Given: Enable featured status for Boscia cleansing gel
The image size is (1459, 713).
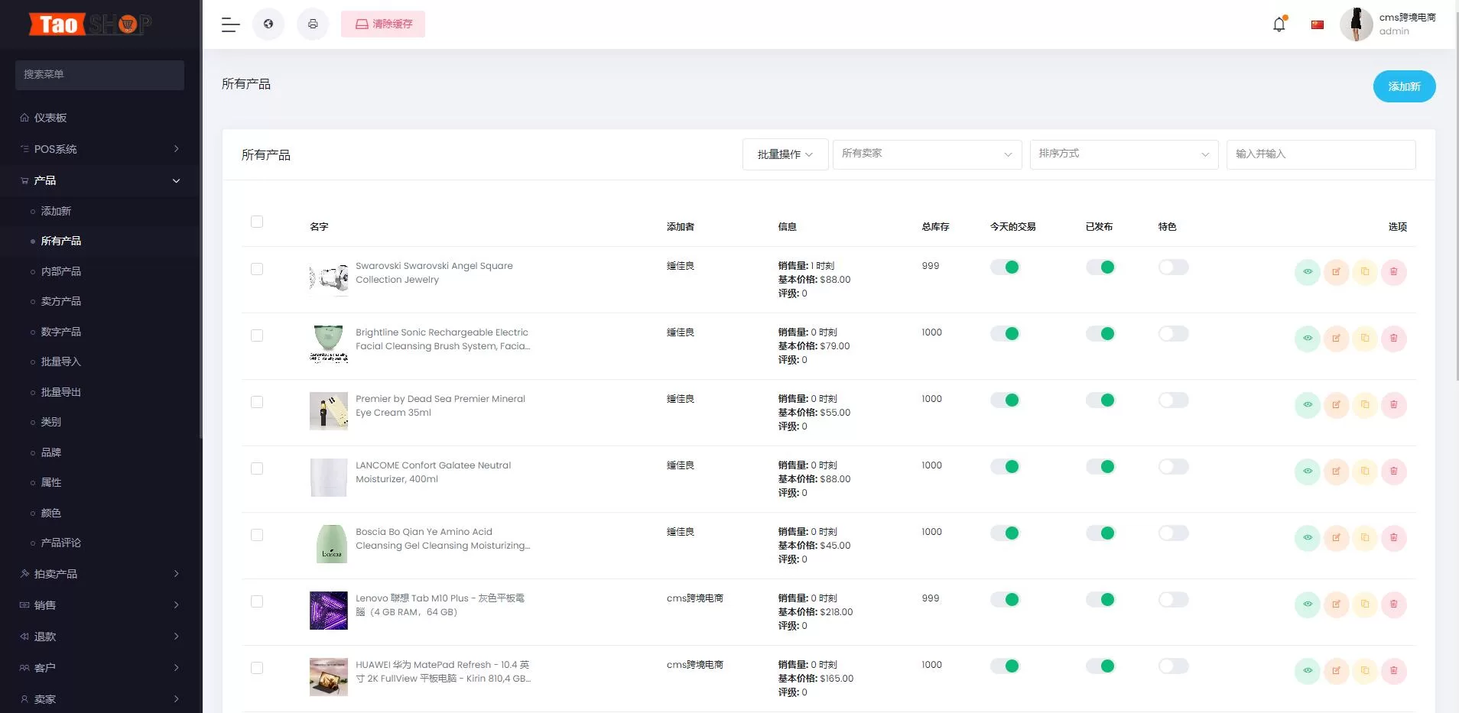Looking at the screenshot, I should click(x=1173, y=533).
